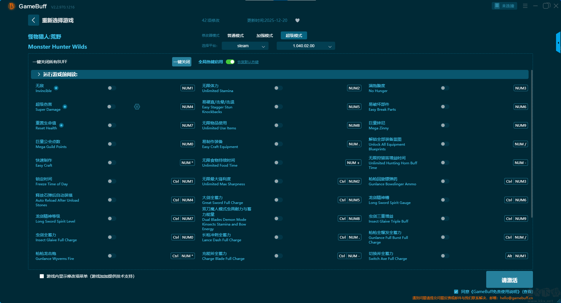The image size is (561, 303).
Task: Click the star badge next to Reset Health
Action: pyautogui.click(x=61, y=125)
